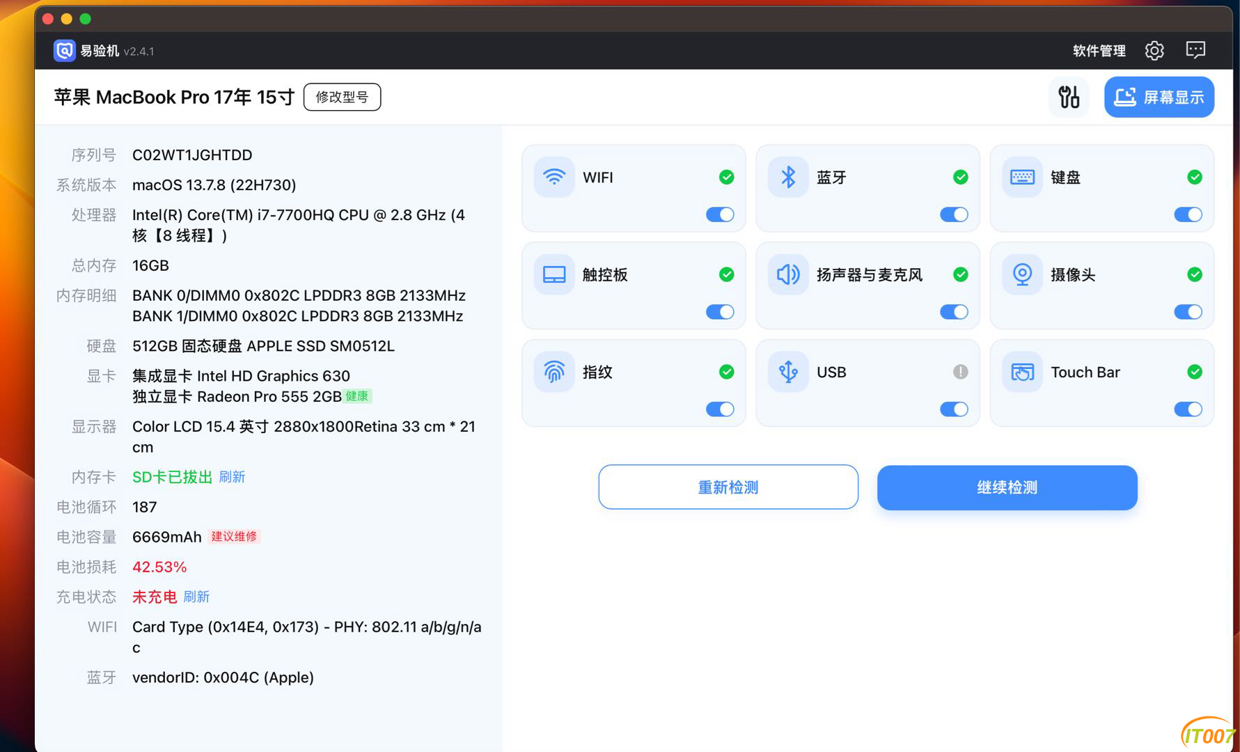1240x752 pixels.
Task: Click the 16GB total memory value
Action: click(x=150, y=265)
